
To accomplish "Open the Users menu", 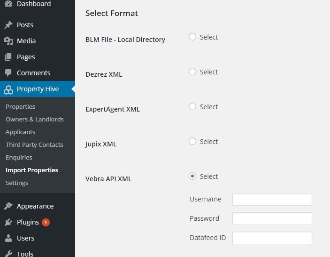I will coord(38,238).
